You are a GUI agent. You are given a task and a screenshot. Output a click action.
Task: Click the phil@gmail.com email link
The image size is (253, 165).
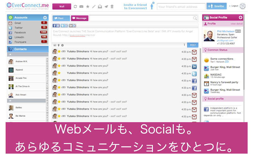pos(225,40)
